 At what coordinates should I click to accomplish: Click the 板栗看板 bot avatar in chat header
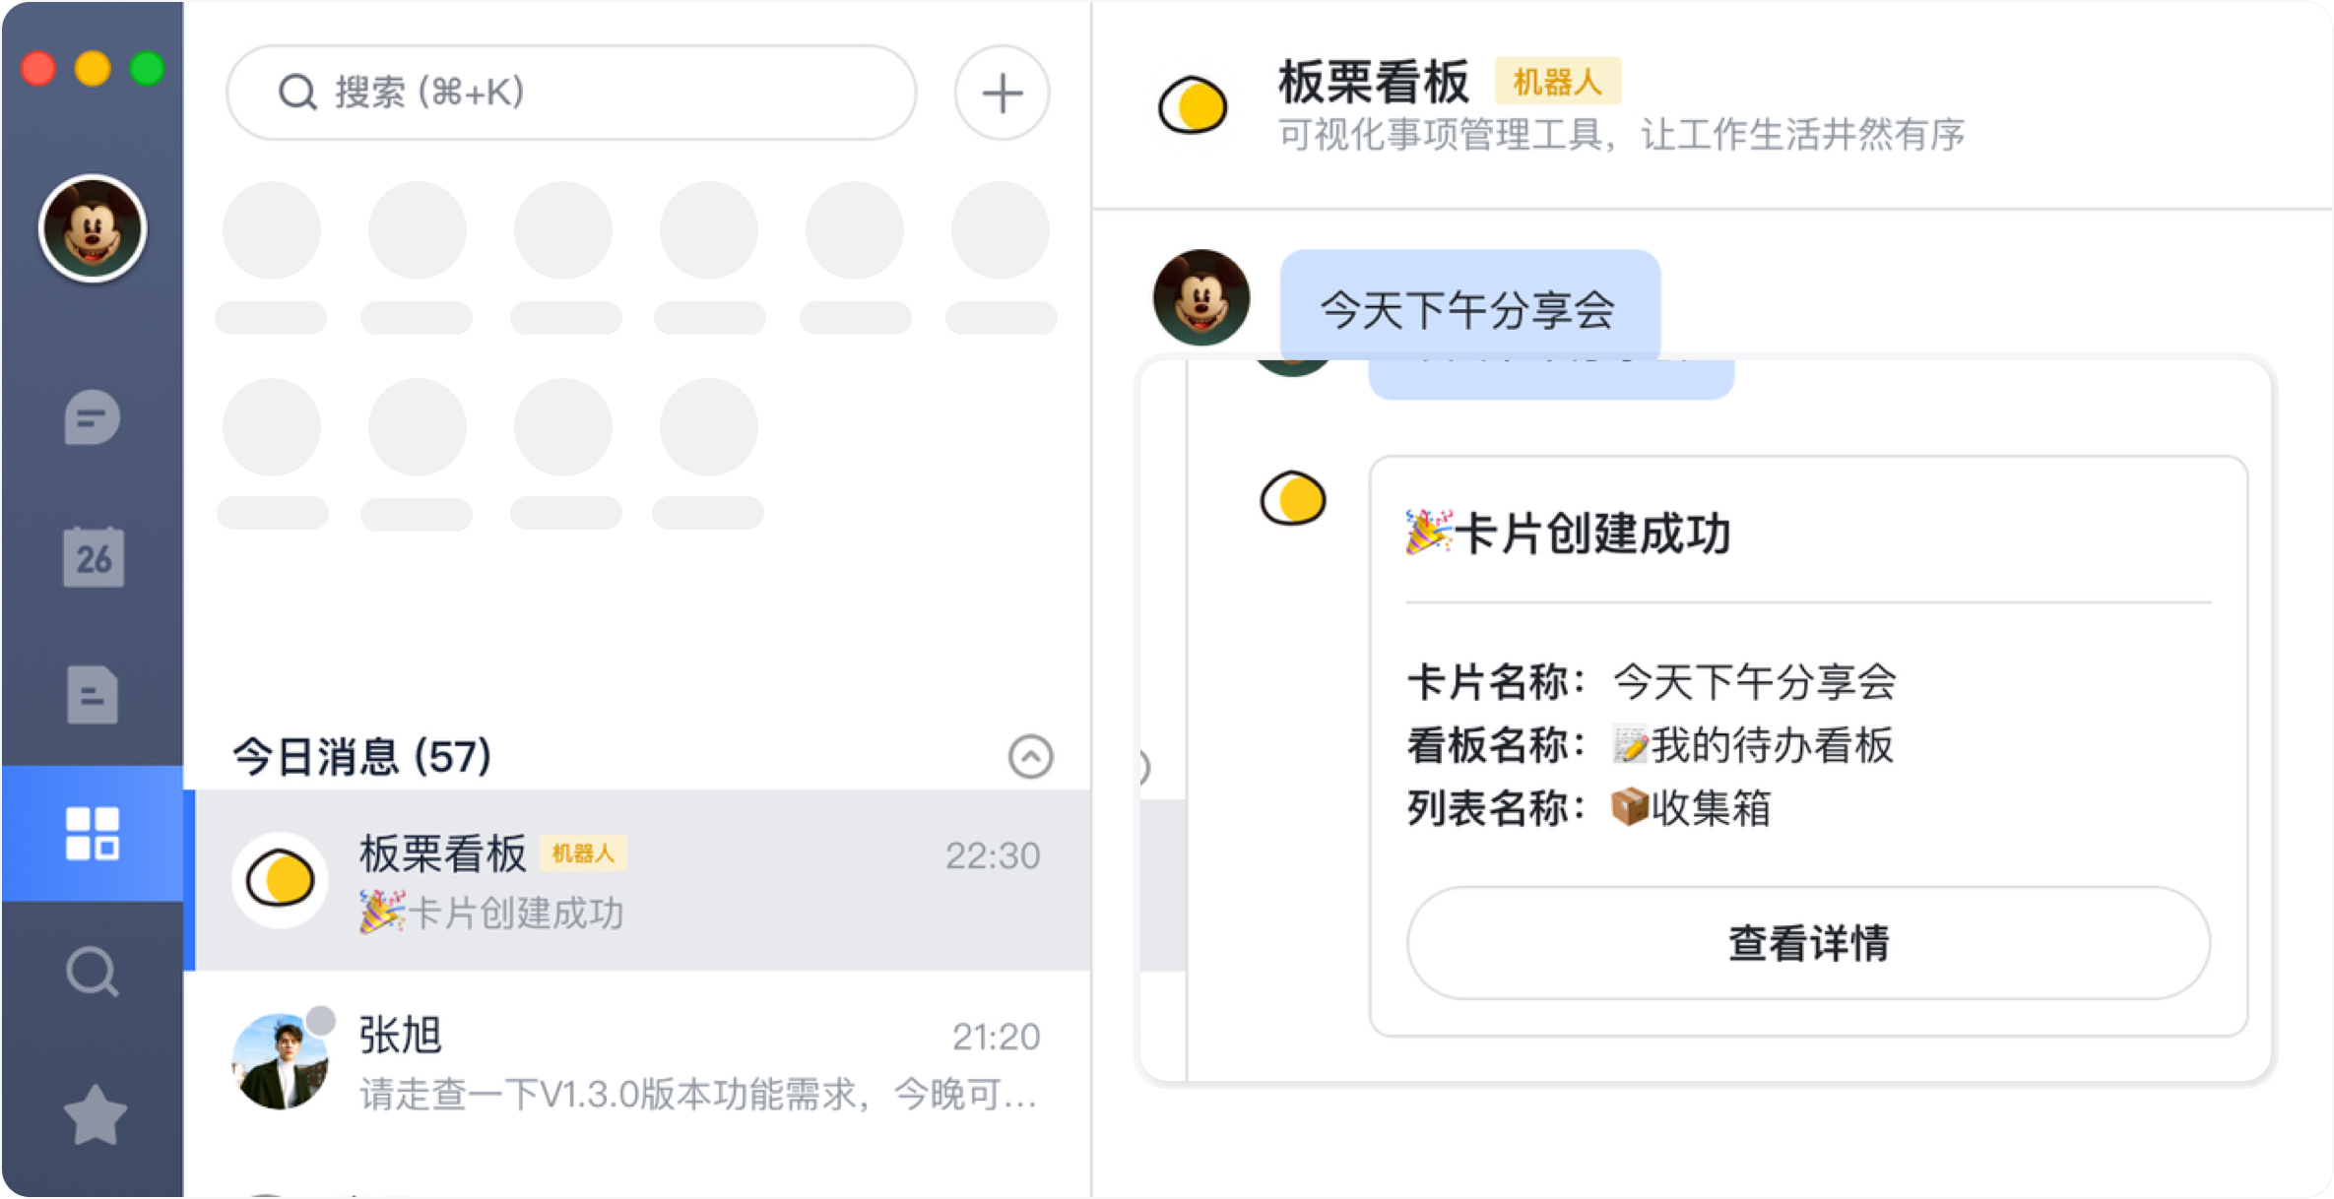tap(1193, 104)
